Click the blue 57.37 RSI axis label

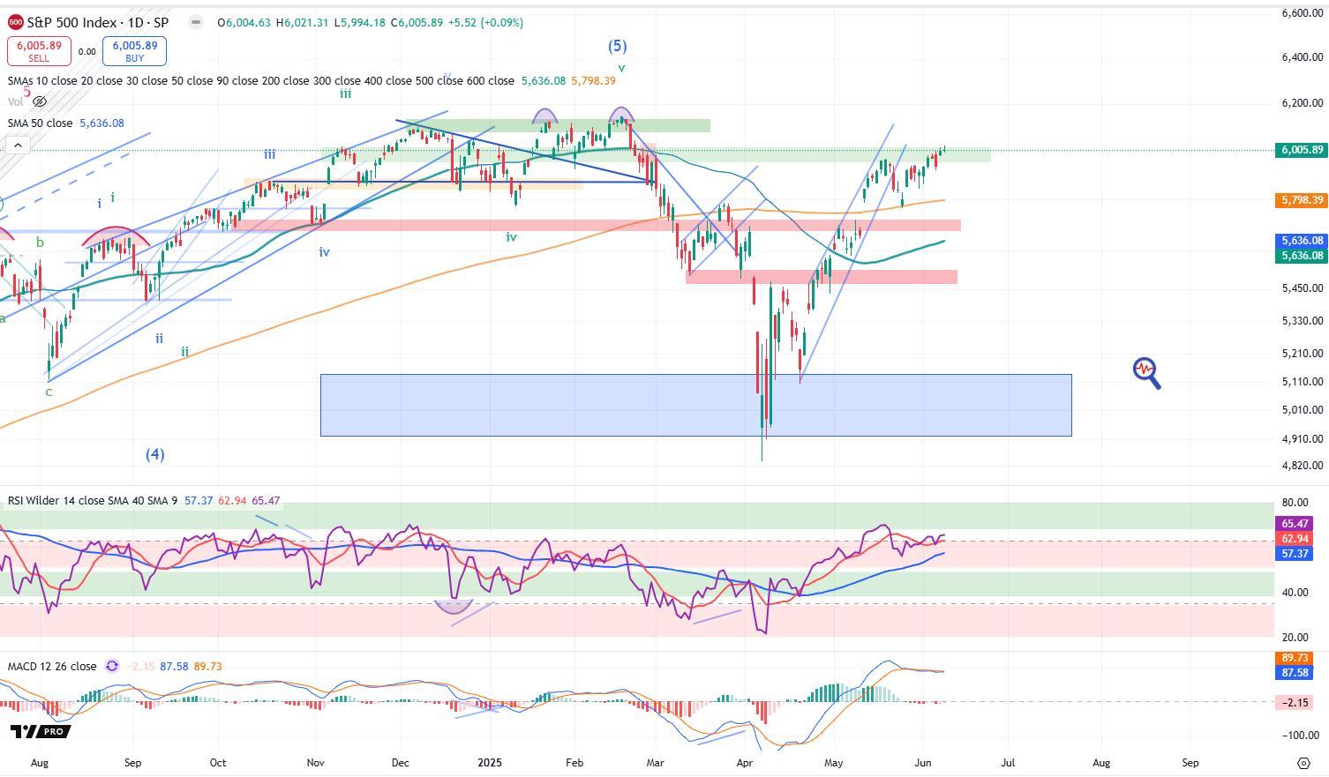pos(1295,553)
